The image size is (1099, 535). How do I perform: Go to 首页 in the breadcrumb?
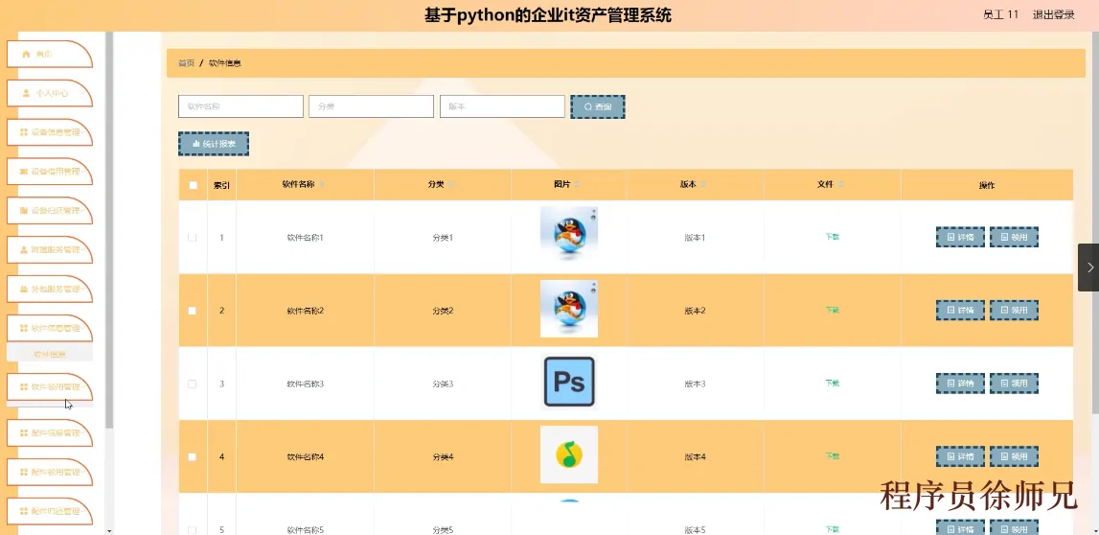click(186, 63)
